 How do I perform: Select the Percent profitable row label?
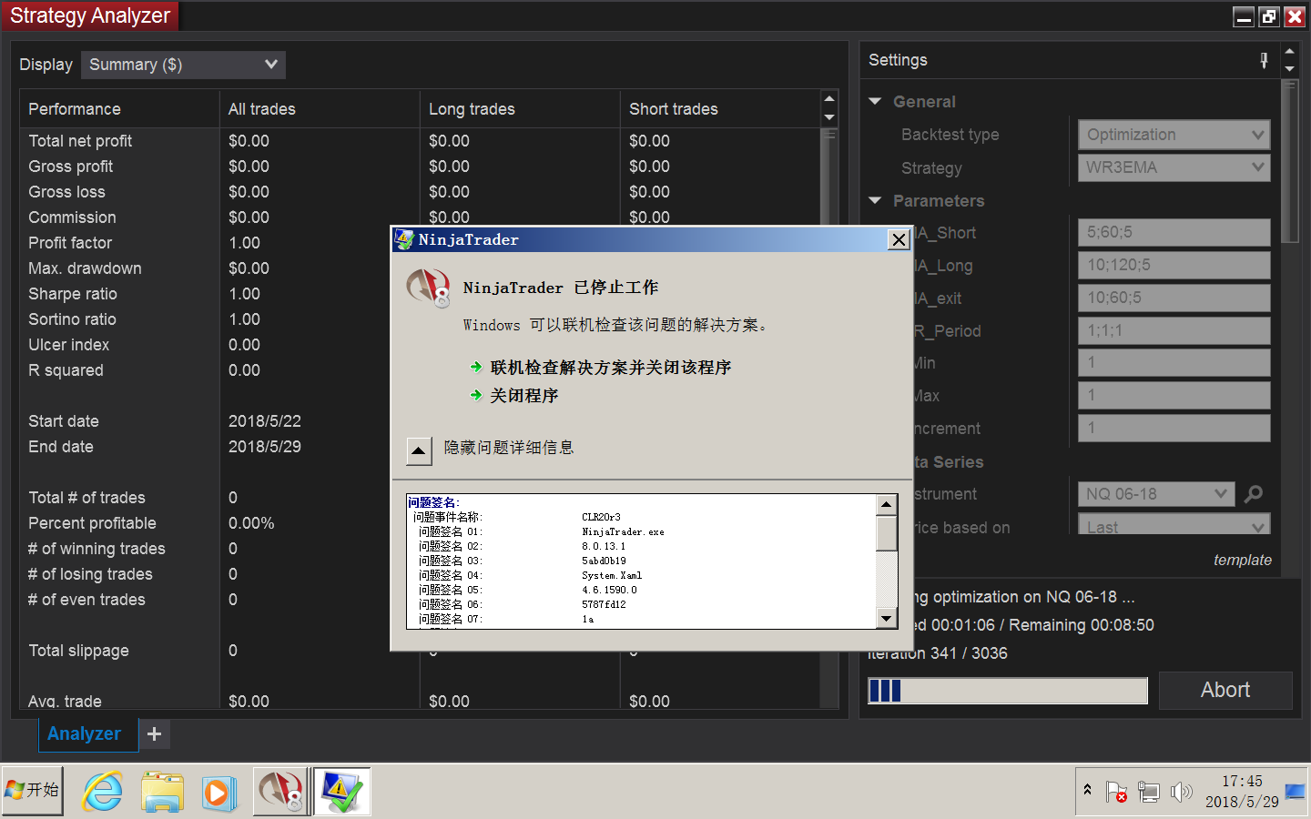92,523
